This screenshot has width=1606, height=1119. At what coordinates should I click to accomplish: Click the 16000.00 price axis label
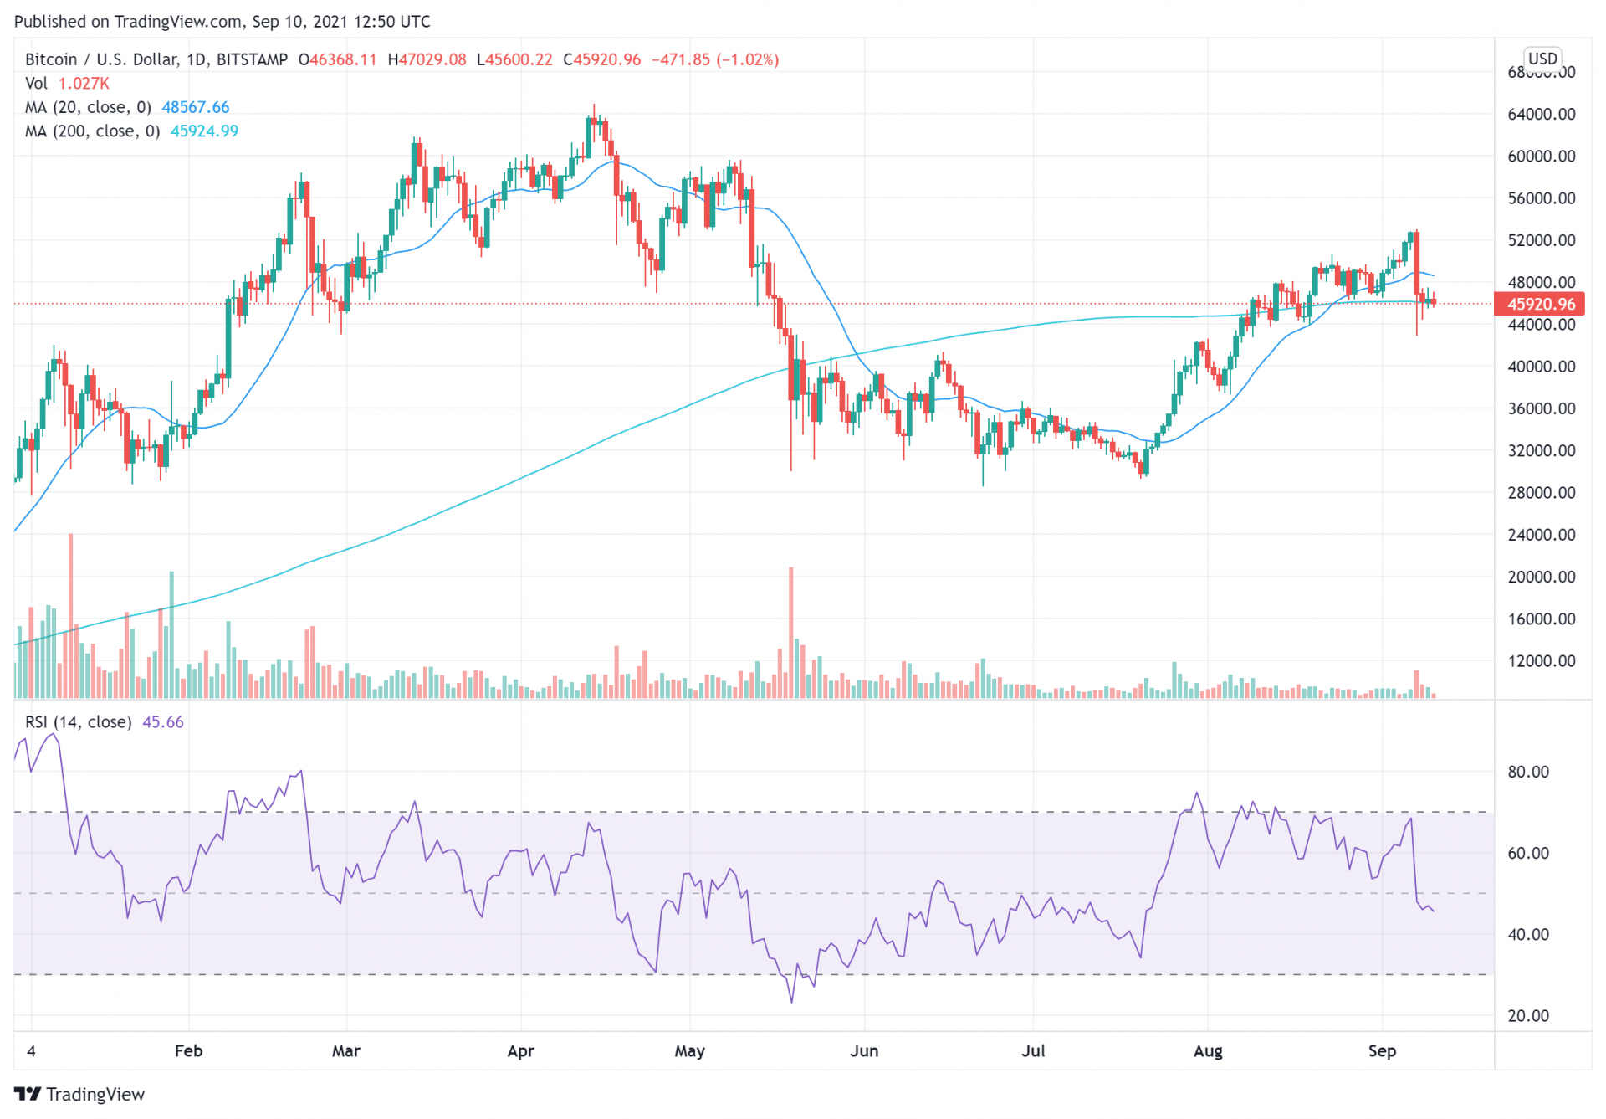tap(1541, 619)
